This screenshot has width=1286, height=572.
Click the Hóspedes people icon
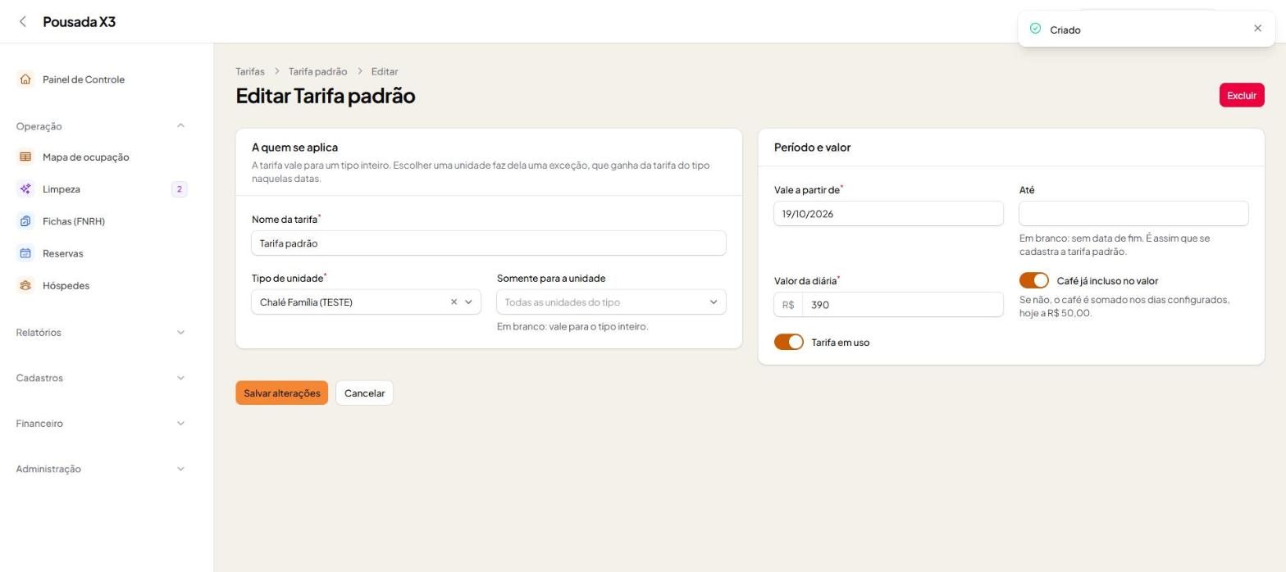point(25,285)
